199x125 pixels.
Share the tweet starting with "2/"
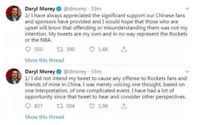[x=123, y=49]
